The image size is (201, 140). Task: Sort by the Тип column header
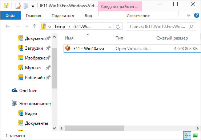click(119, 38)
